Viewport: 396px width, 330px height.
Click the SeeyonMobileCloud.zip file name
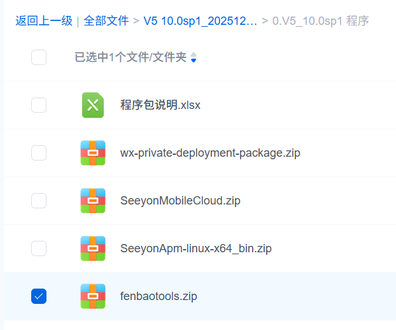coord(180,201)
